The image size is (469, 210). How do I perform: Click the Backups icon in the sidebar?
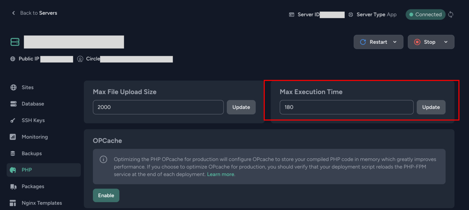click(13, 153)
